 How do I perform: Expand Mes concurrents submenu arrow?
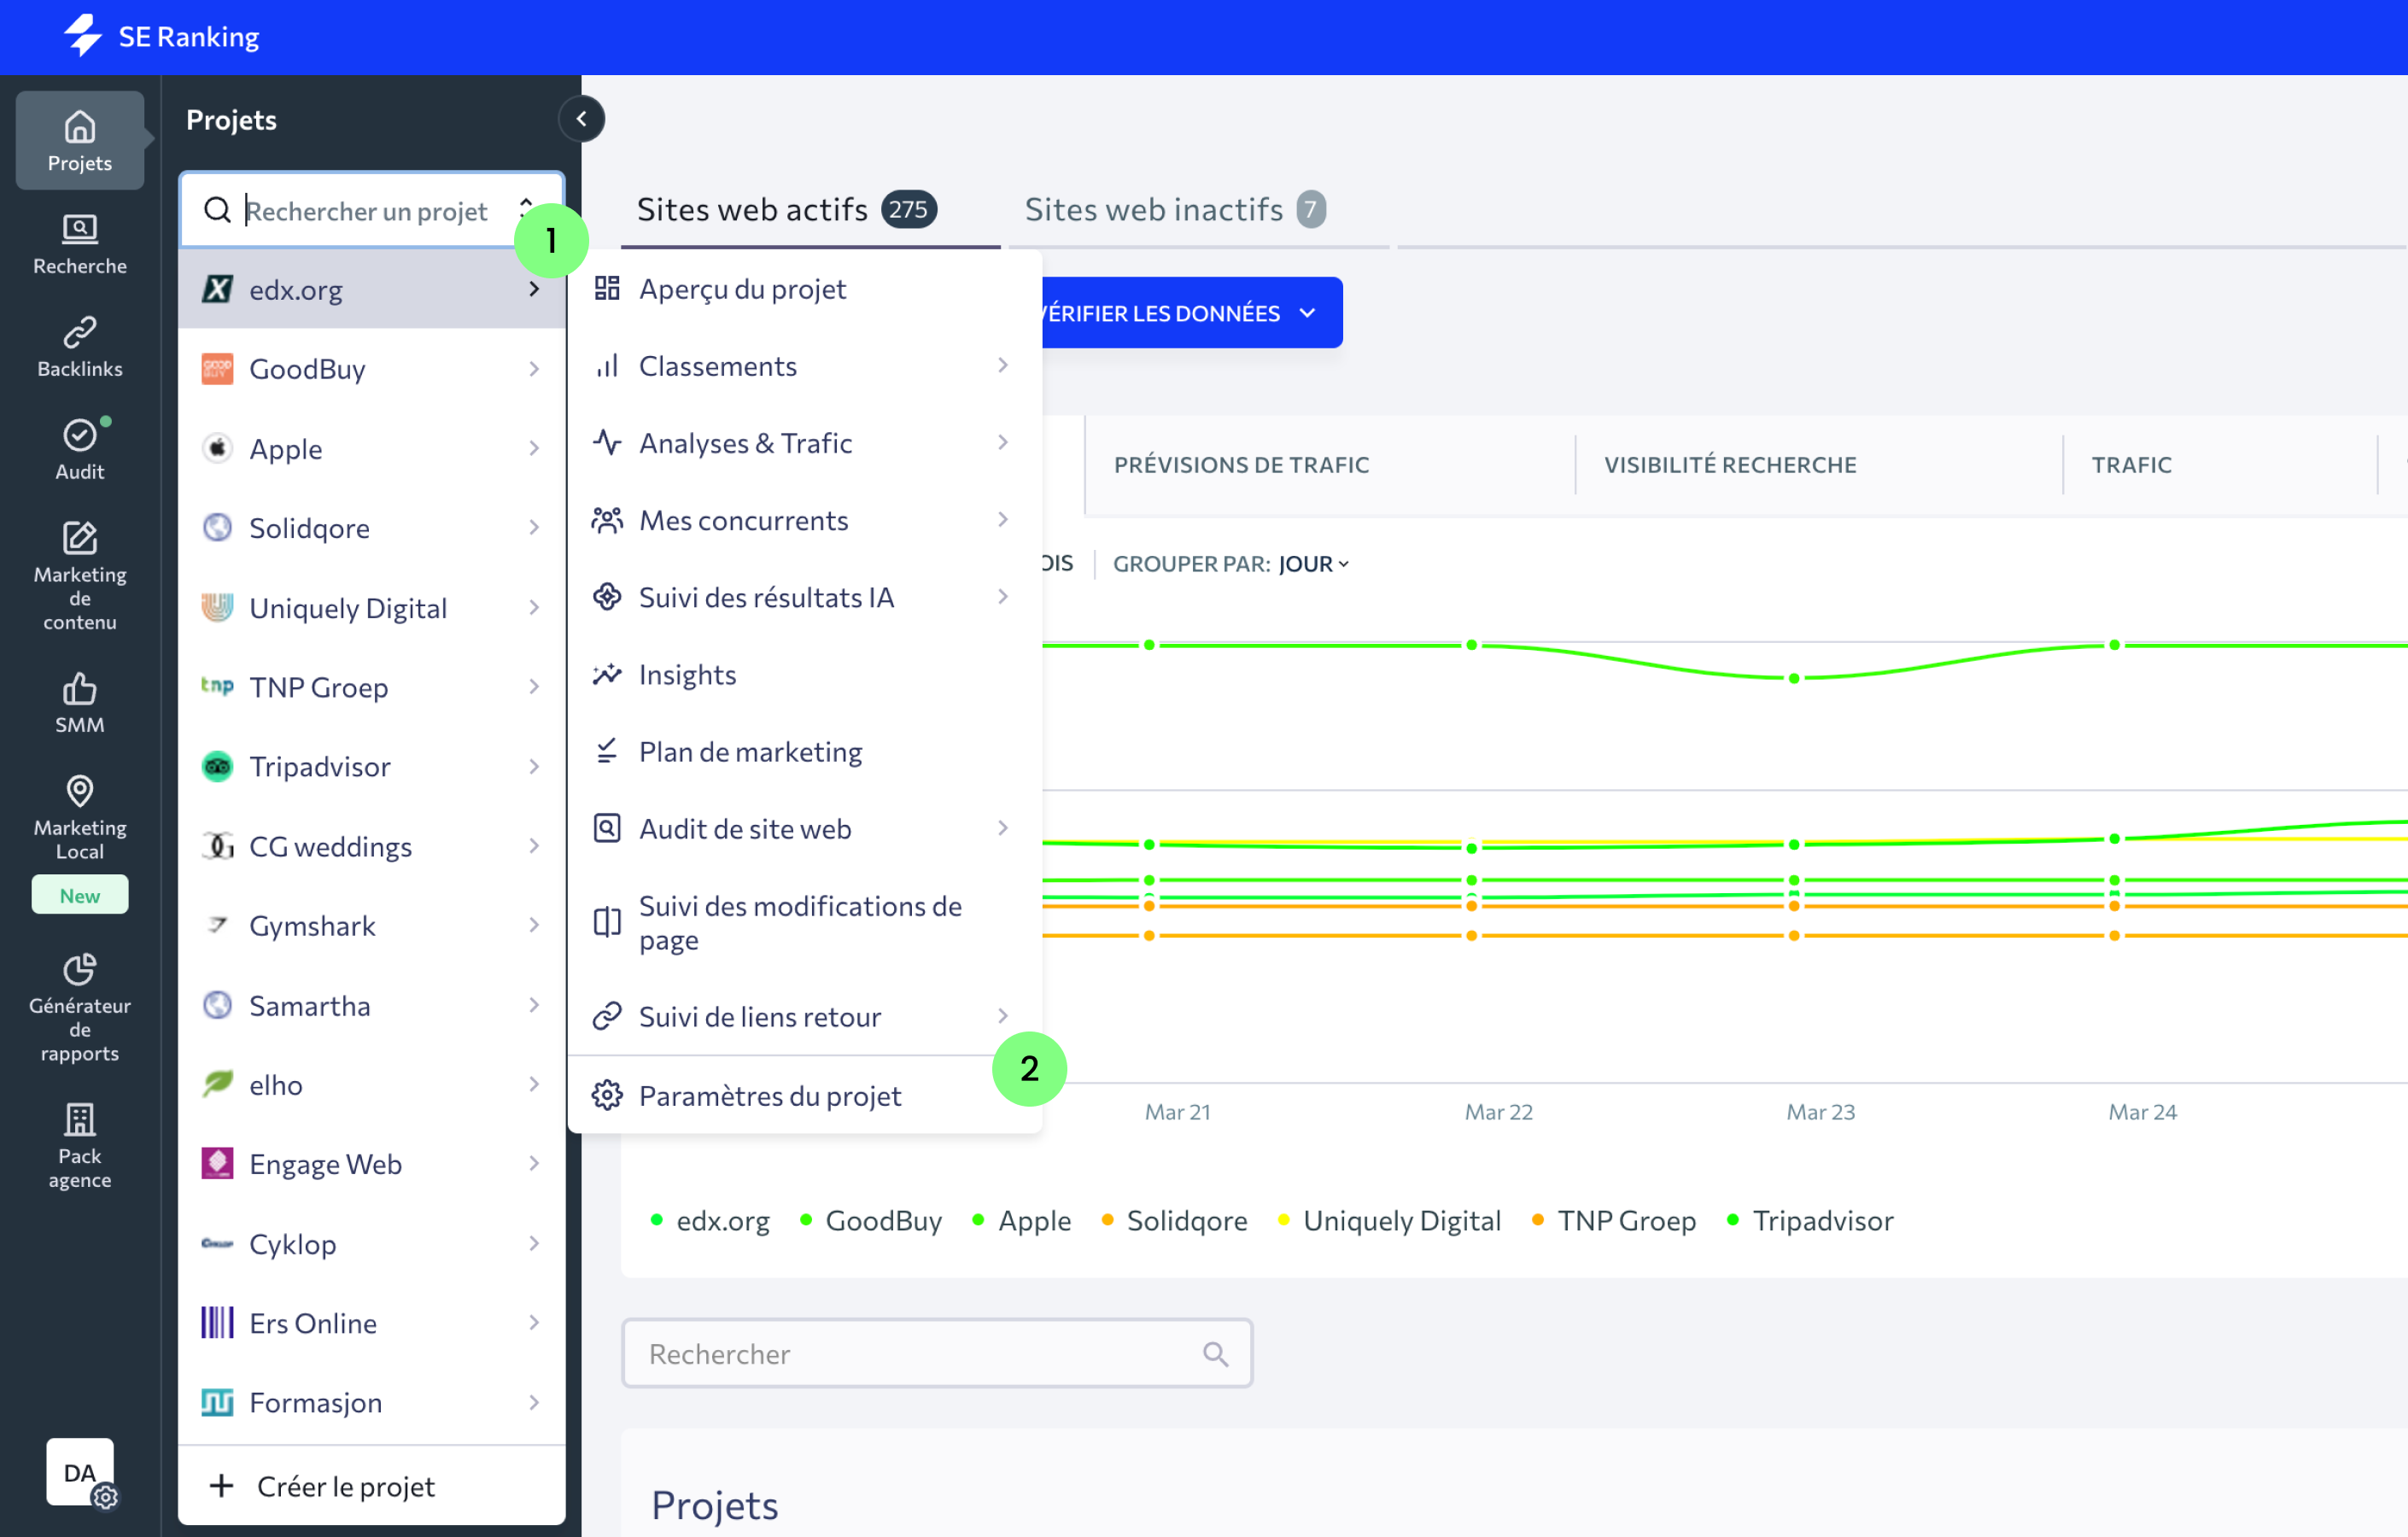[x=1003, y=519]
